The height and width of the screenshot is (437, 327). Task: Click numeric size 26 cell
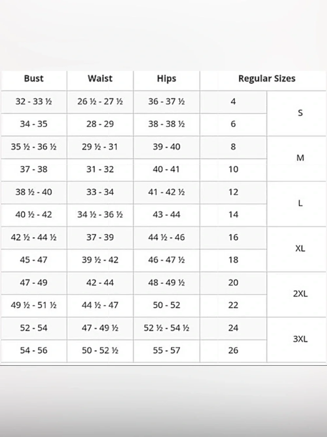tap(233, 350)
